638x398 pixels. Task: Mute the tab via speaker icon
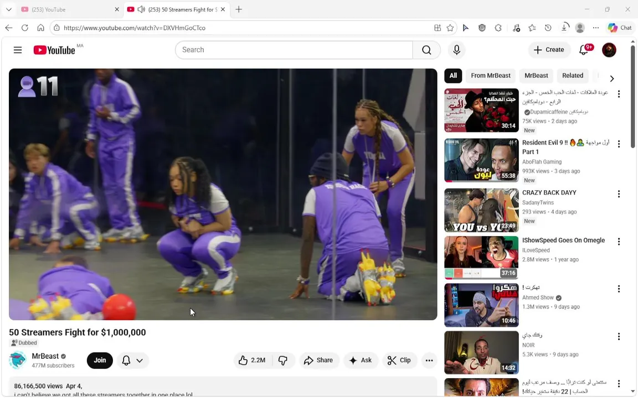click(x=141, y=9)
